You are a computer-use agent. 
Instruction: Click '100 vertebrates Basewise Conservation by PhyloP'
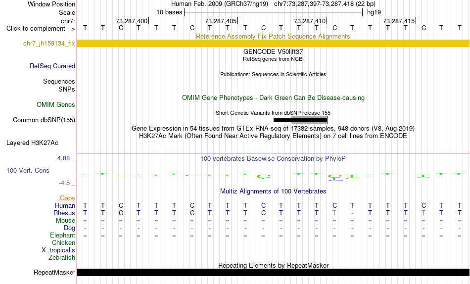273,159
